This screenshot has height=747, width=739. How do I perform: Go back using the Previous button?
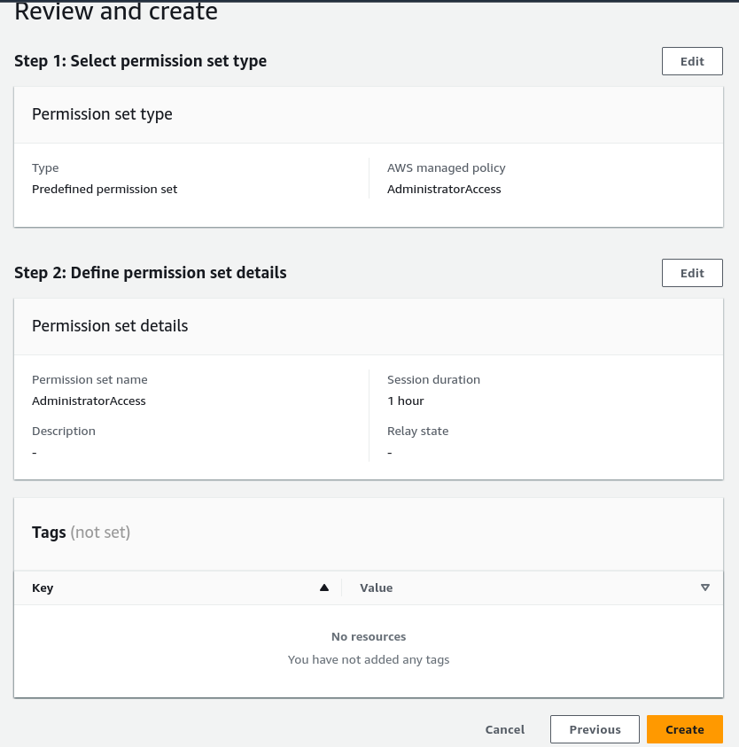595,728
